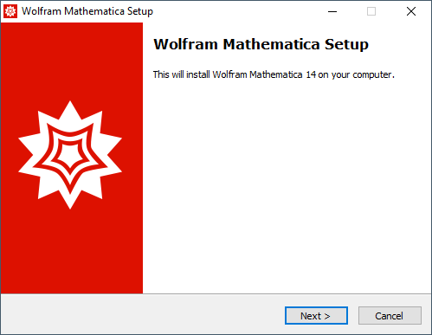The height and width of the screenshot is (335, 432).
Task: Minimize the Wolfram Mathematica Setup window
Action: click(x=332, y=11)
